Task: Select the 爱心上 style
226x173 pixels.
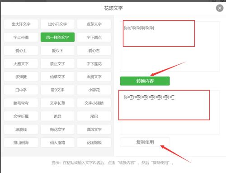Action: tap(21, 50)
